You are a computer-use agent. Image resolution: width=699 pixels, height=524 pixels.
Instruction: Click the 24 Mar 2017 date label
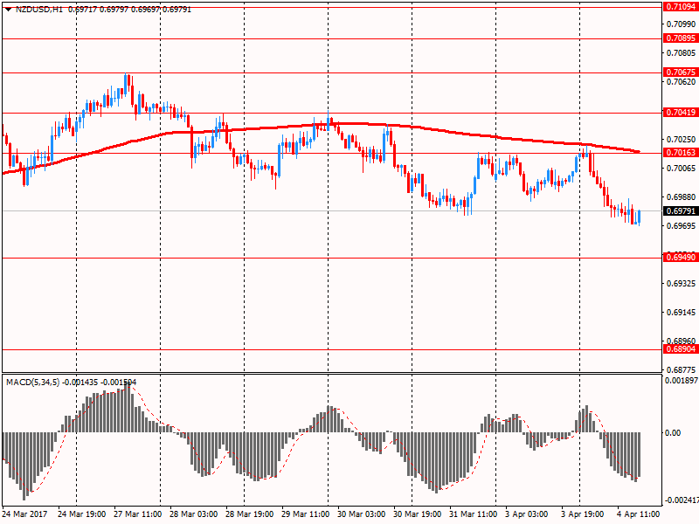[x=25, y=514]
